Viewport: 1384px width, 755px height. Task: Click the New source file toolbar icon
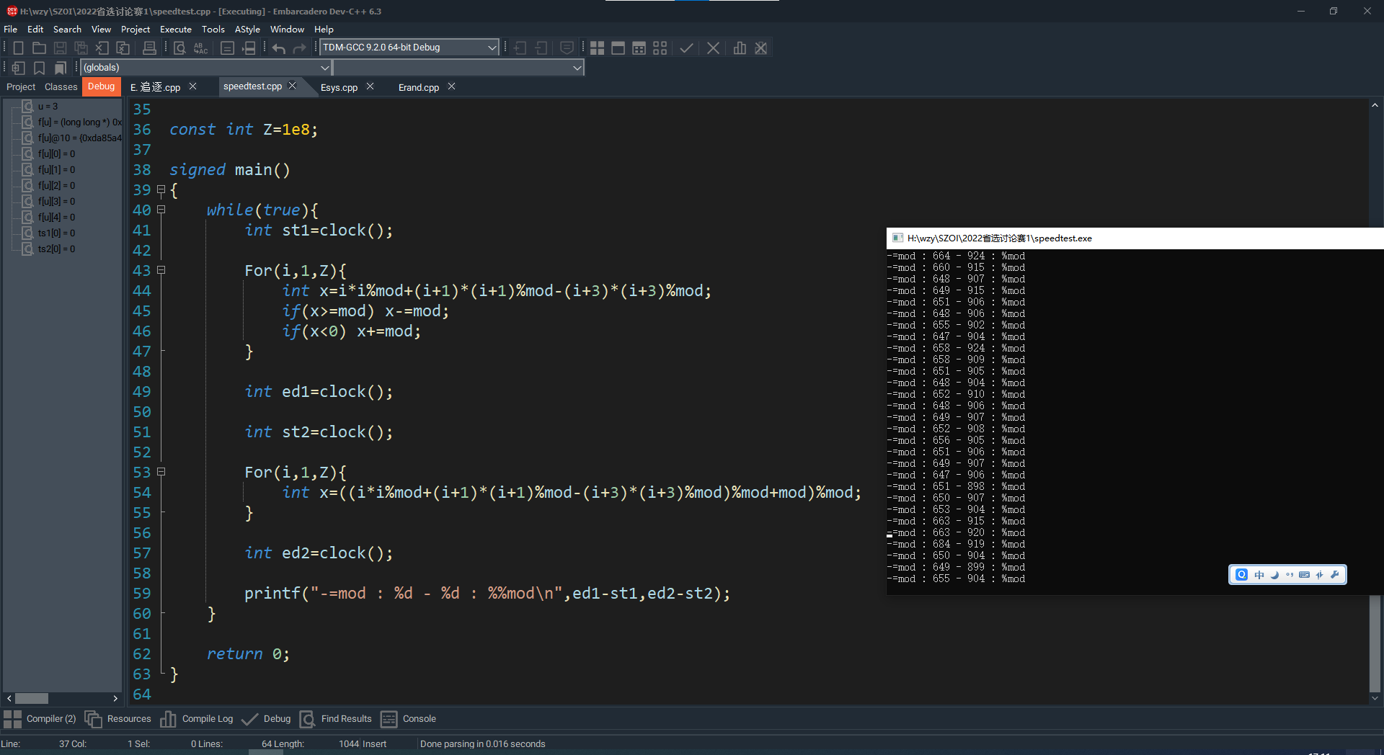19,48
